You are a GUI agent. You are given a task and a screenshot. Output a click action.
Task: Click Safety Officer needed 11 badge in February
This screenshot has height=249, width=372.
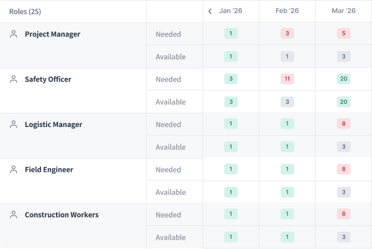coord(287,78)
